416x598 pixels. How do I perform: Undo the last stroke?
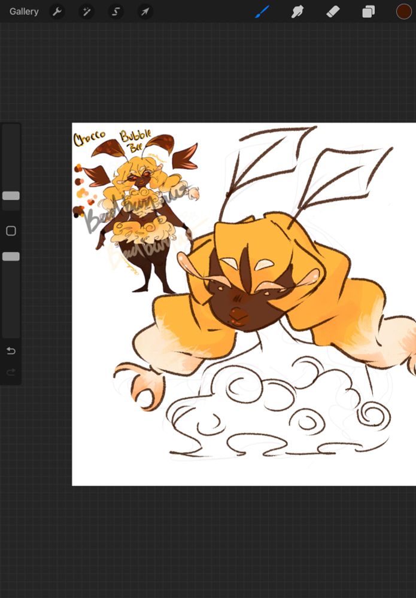[11, 350]
